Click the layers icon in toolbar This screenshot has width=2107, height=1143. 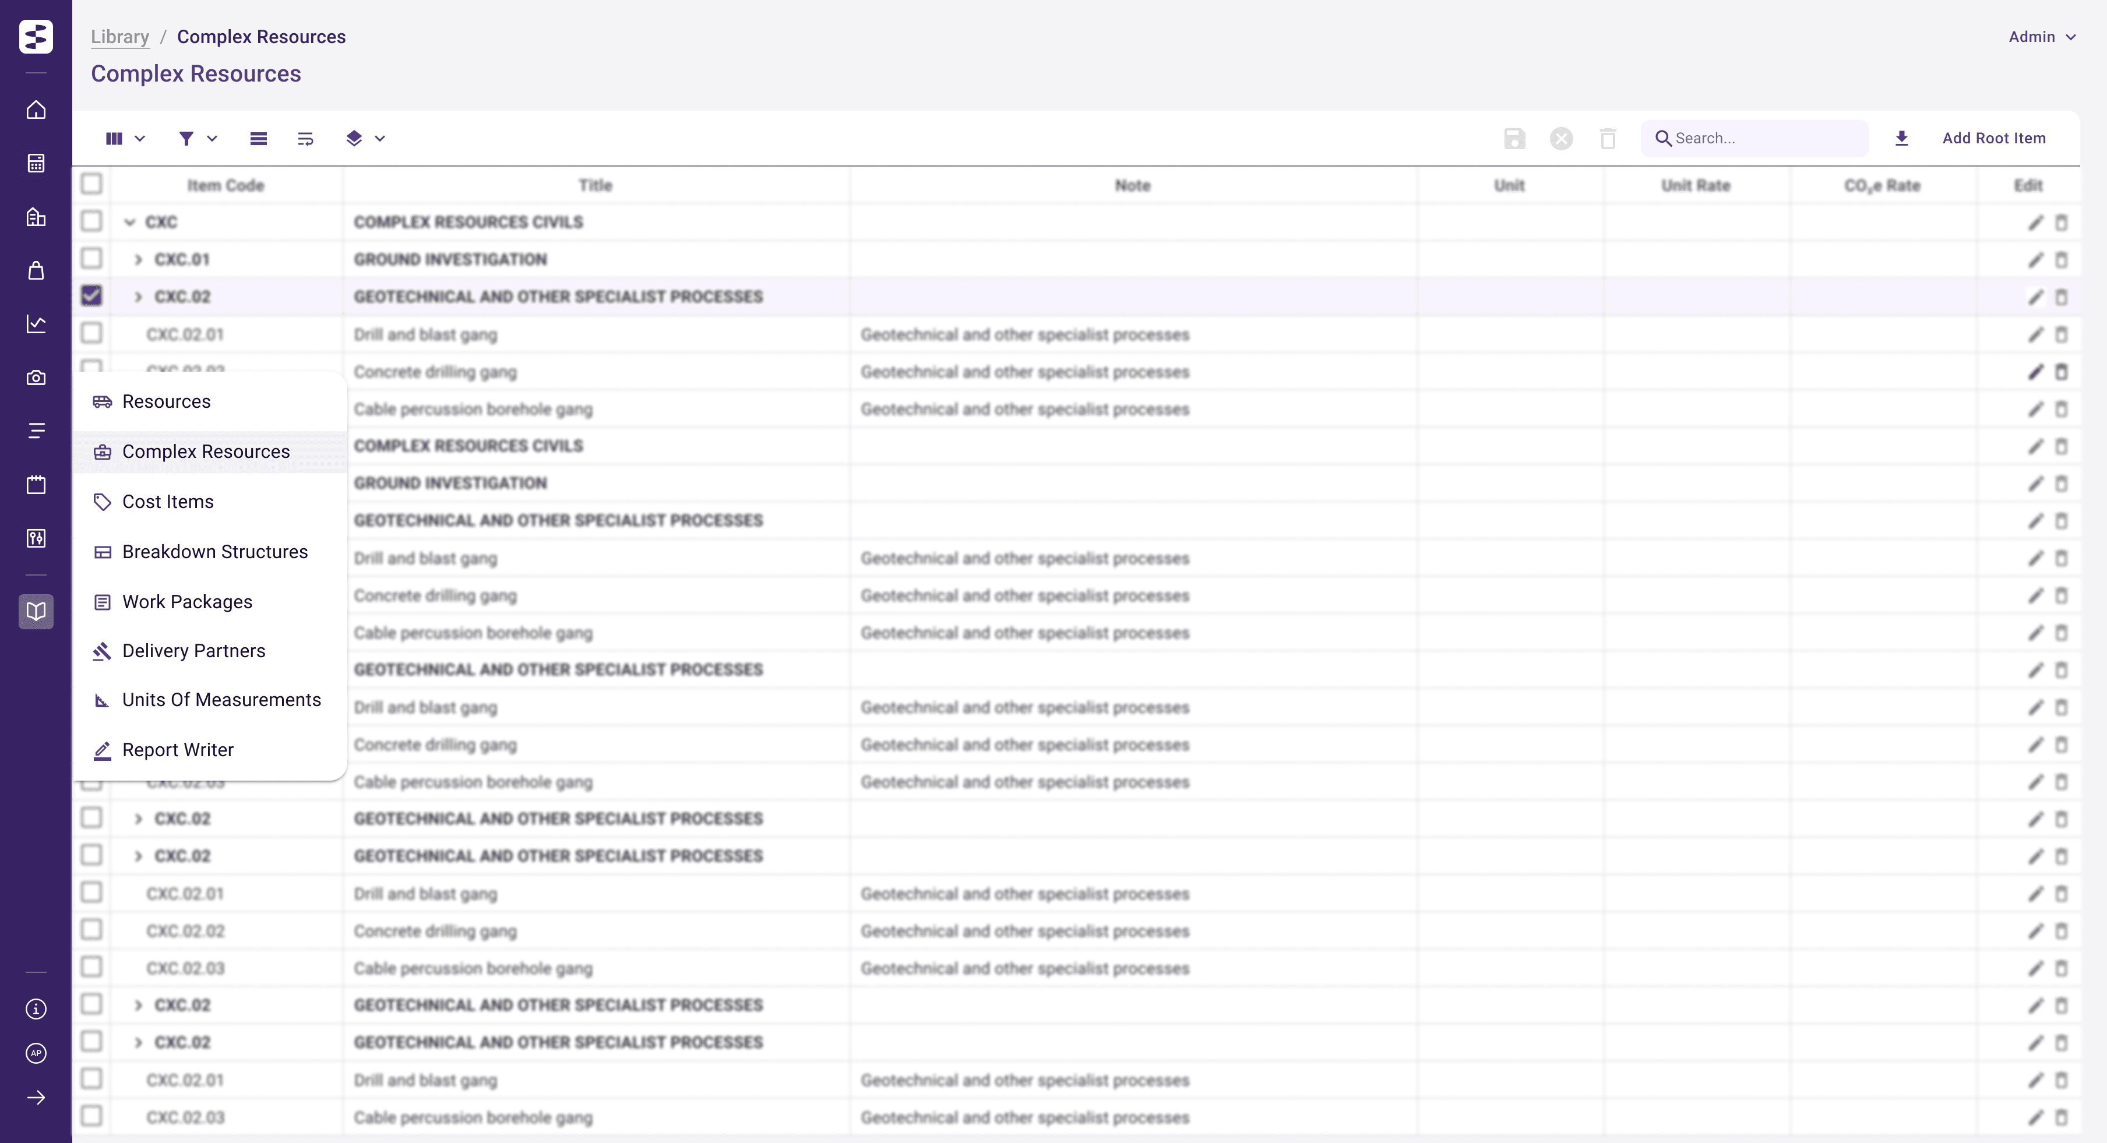coord(353,138)
